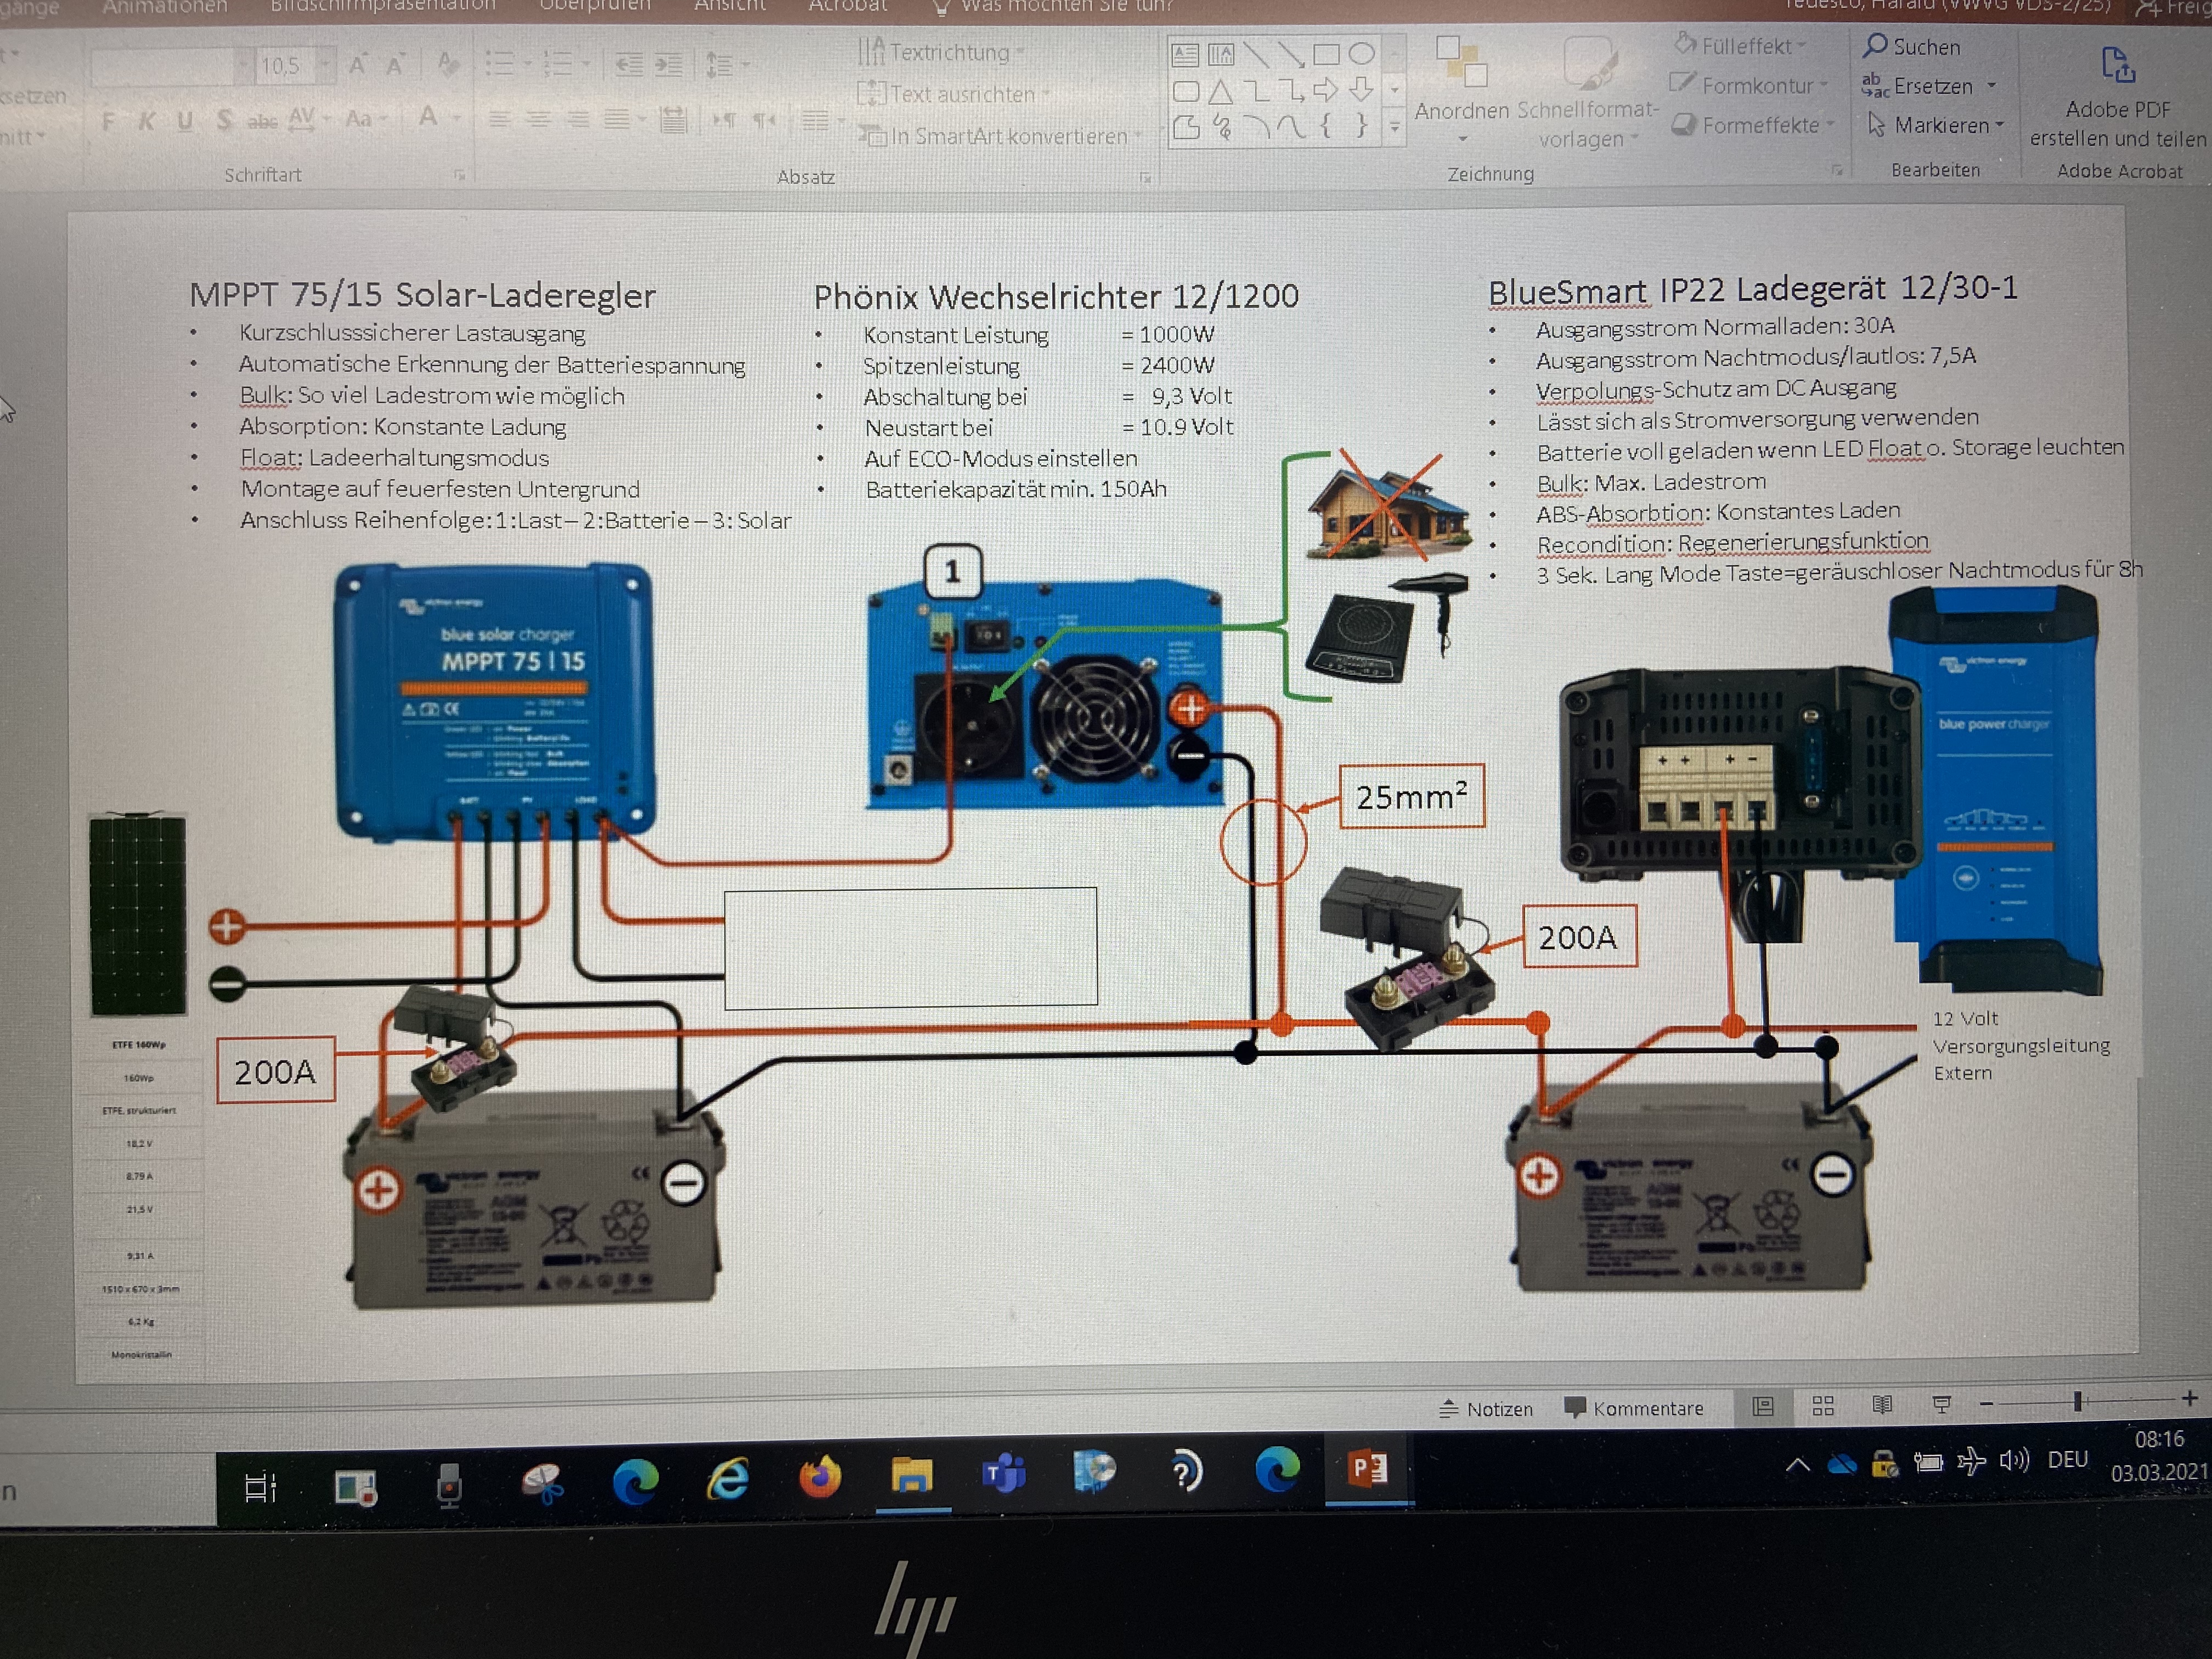Select the freeform shape tool

point(1186,127)
